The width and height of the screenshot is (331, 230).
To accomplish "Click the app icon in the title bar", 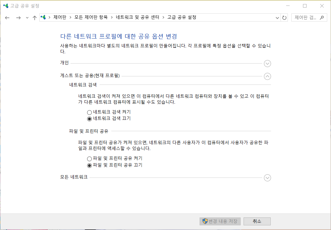I will click(x=6, y=6).
